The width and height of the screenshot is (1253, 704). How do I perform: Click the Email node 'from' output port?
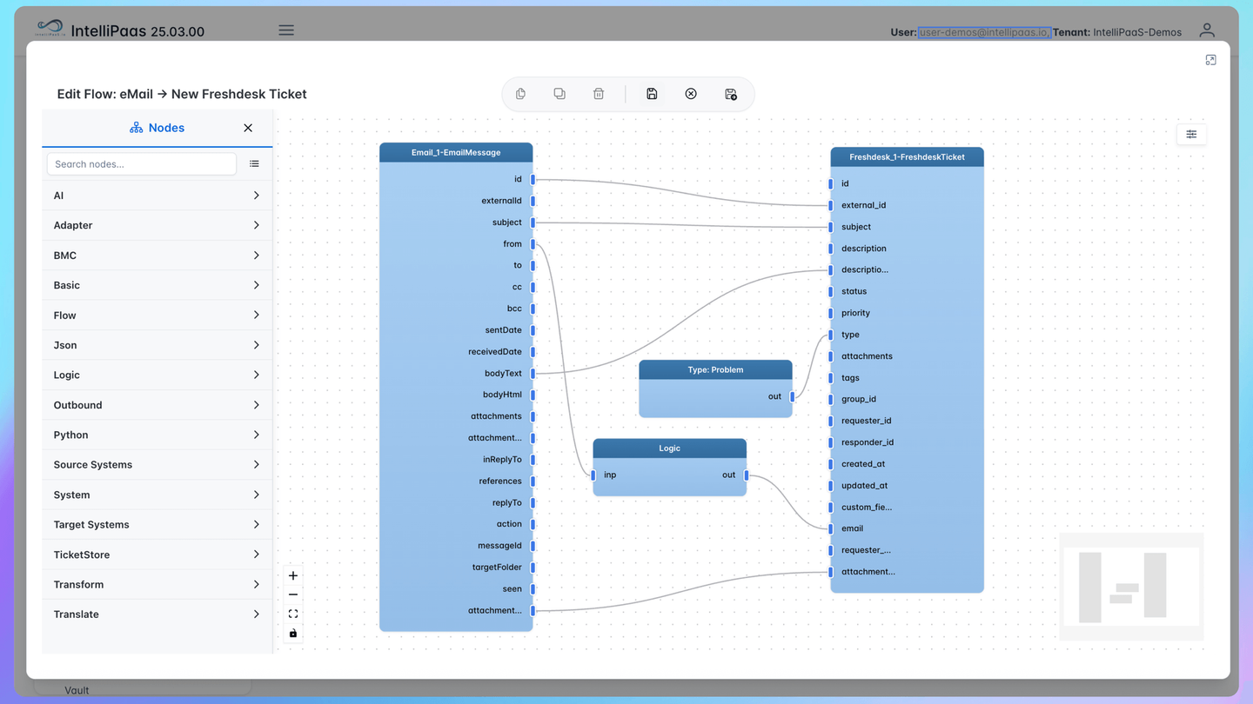tap(533, 244)
